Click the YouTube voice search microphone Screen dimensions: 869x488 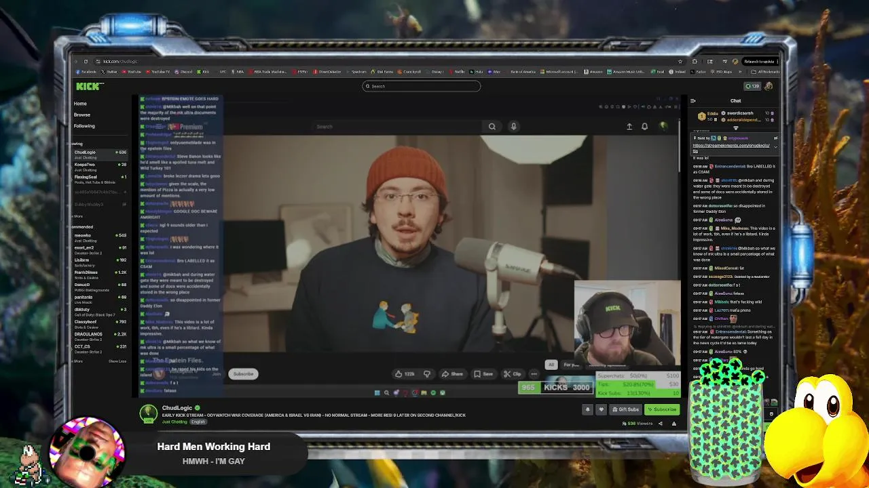click(514, 127)
